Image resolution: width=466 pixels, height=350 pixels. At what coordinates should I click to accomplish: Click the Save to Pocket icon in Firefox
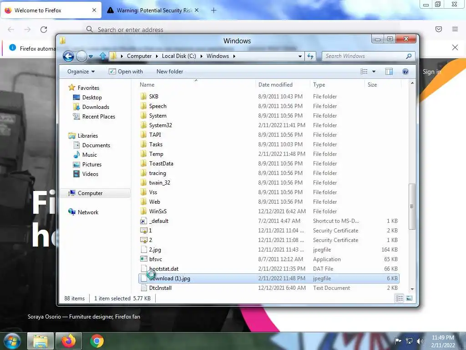[x=439, y=29]
